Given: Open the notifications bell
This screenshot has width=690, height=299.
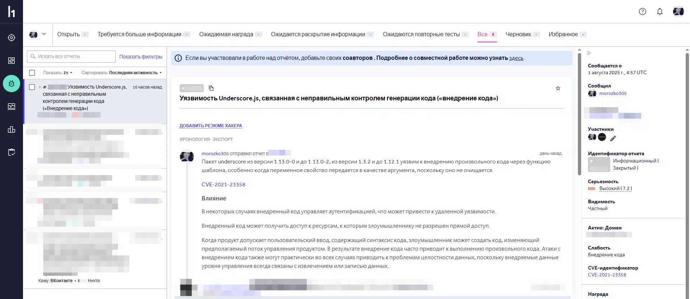Looking at the screenshot, I should [660, 11].
